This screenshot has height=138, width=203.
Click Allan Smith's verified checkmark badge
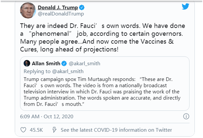(64, 63)
